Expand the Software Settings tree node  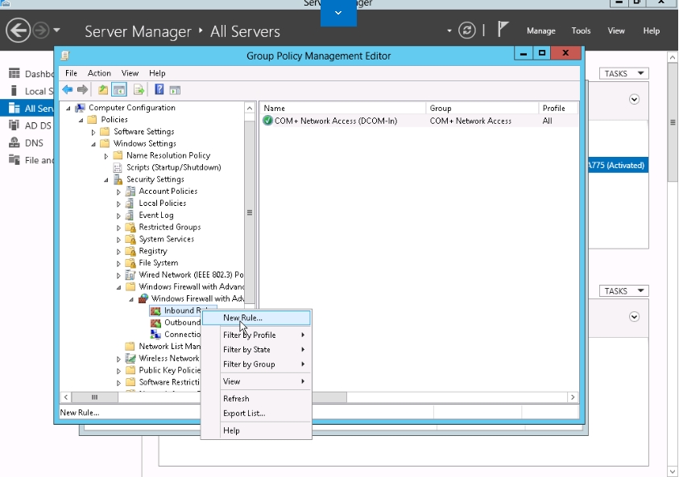tap(93, 132)
